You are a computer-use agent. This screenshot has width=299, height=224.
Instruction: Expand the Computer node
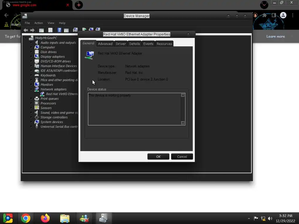point(31,48)
